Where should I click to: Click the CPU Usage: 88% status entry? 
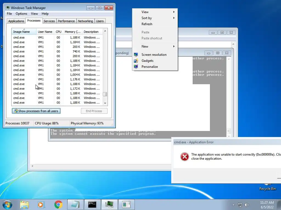coord(47,123)
